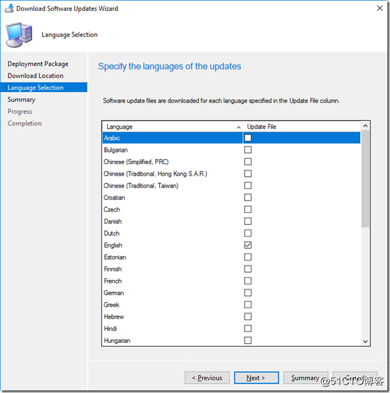The height and width of the screenshot is (393, 390).
Task: Tick the French update file checkbox
Action: coord(248,281)
